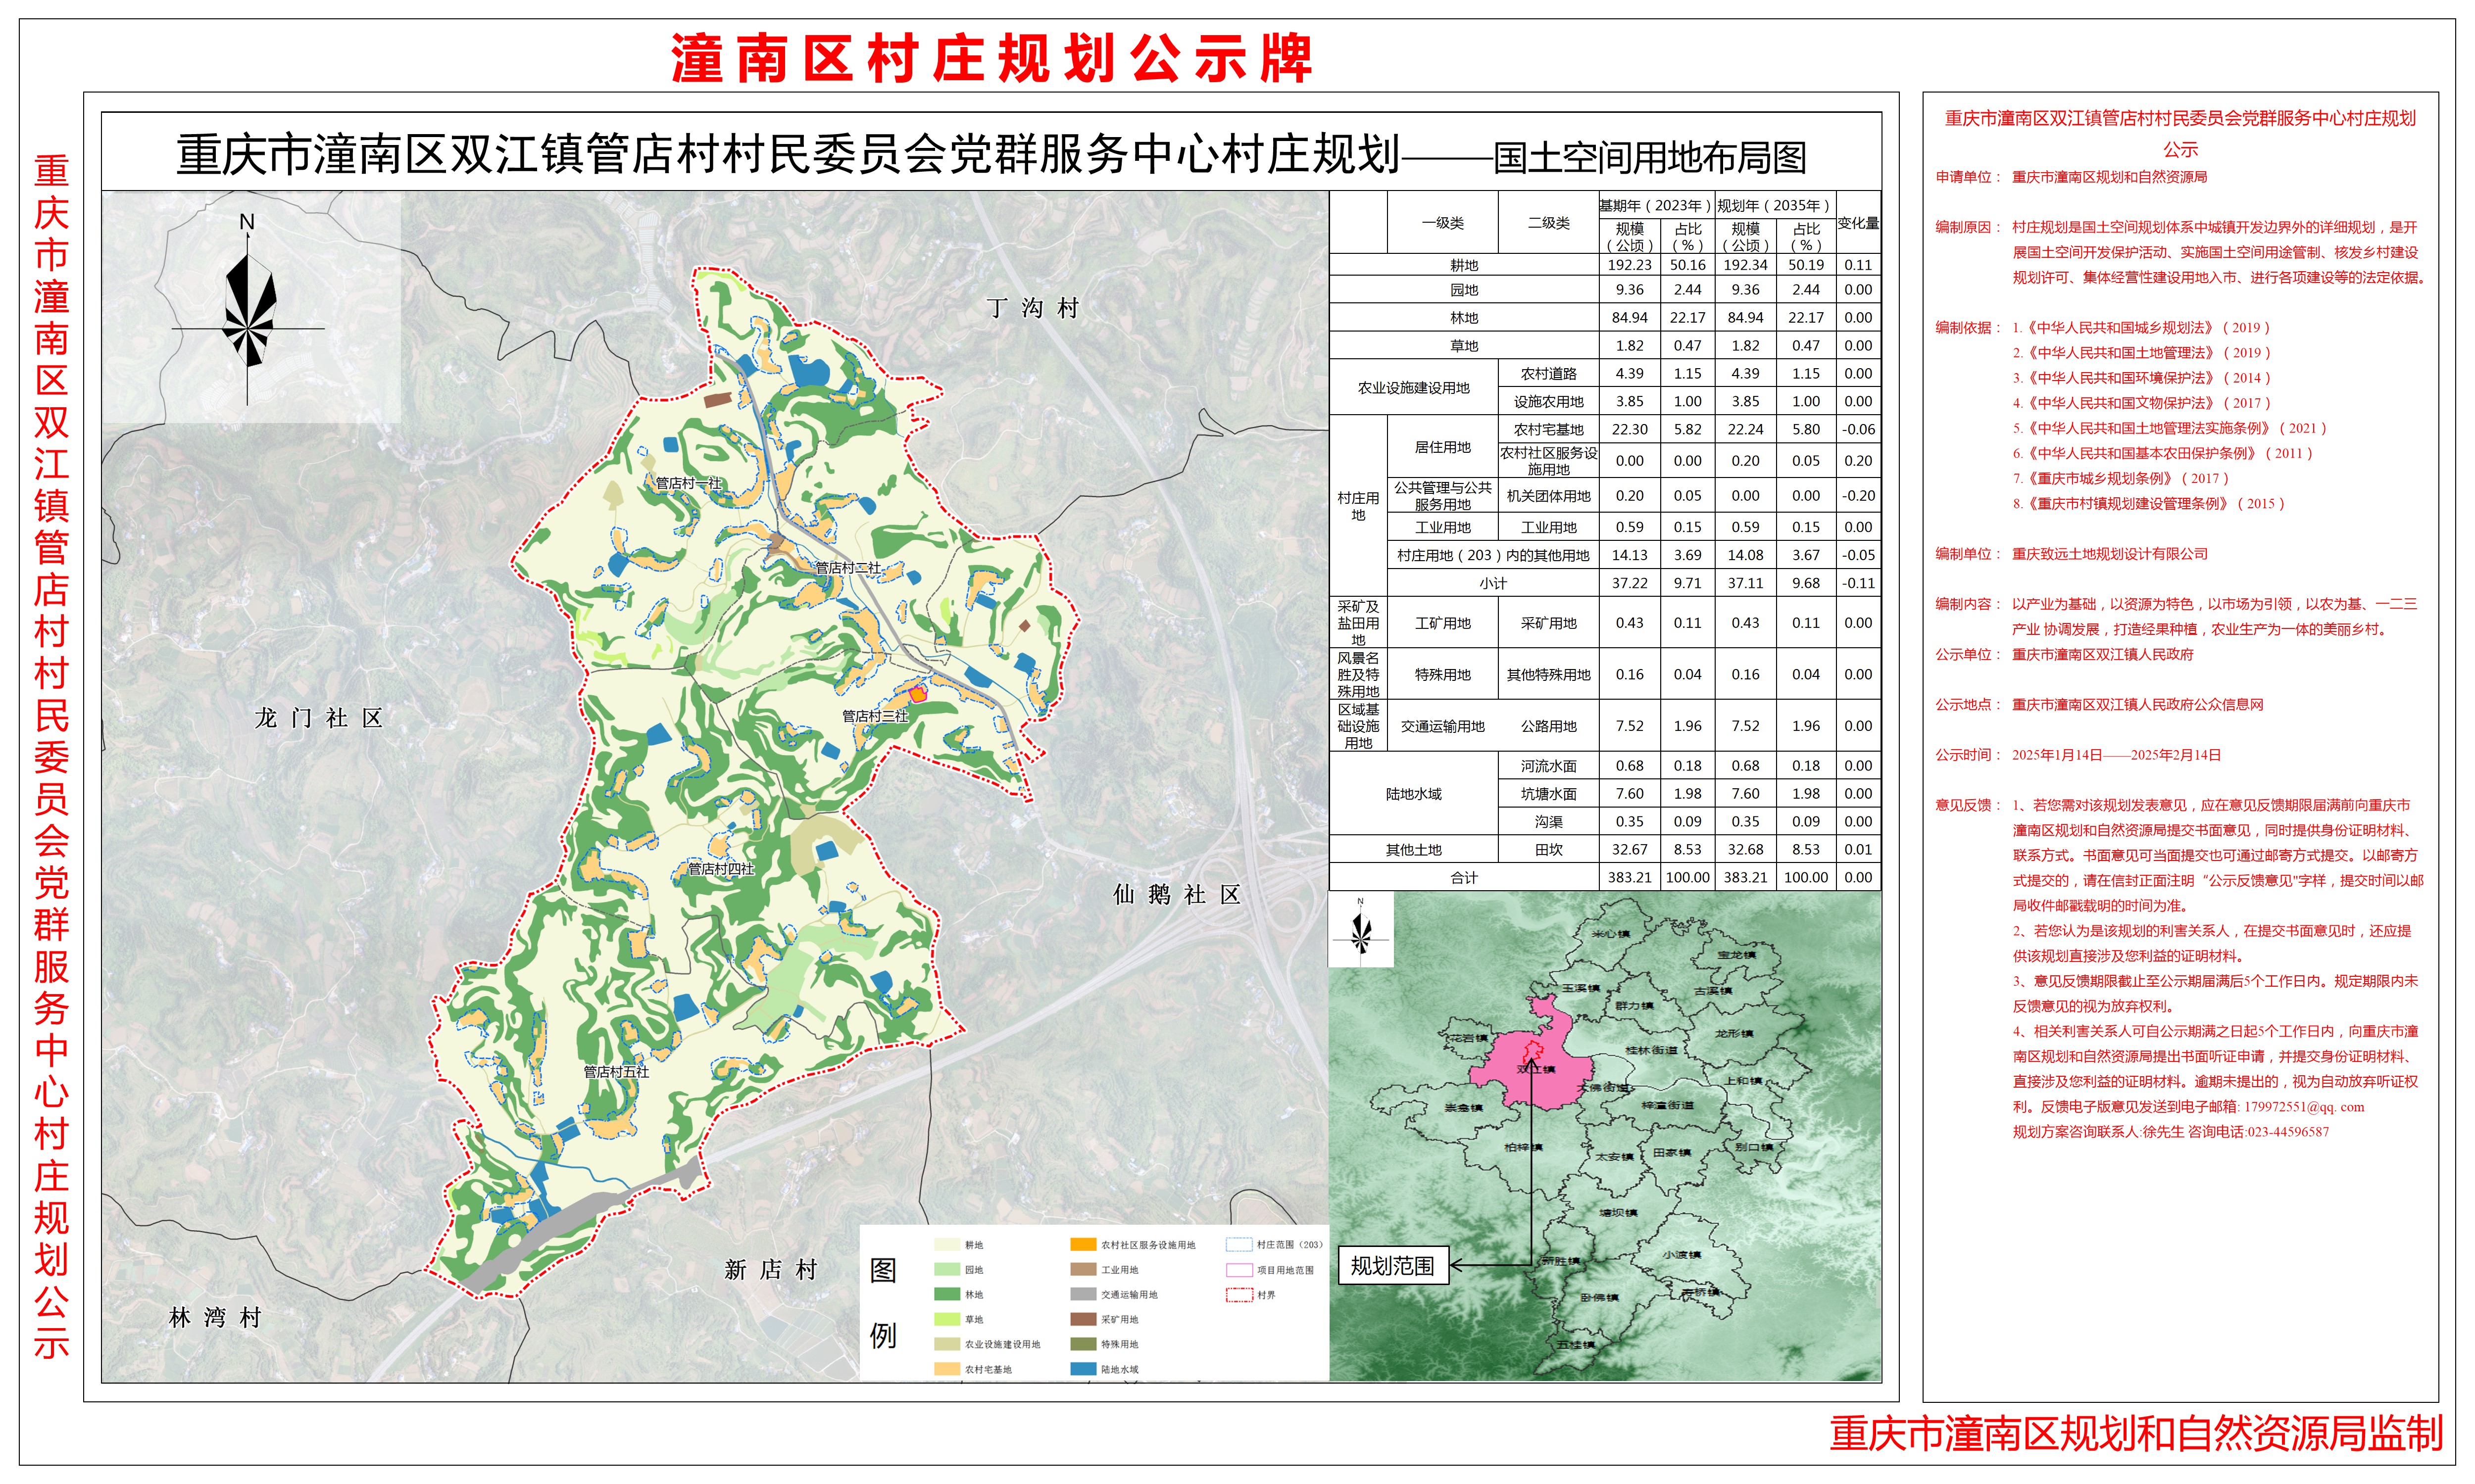Image resolution: width=2475 pixels, height=1484 pixels.
Task: Click the 管店村二社 map label
Action: (848, 568)
